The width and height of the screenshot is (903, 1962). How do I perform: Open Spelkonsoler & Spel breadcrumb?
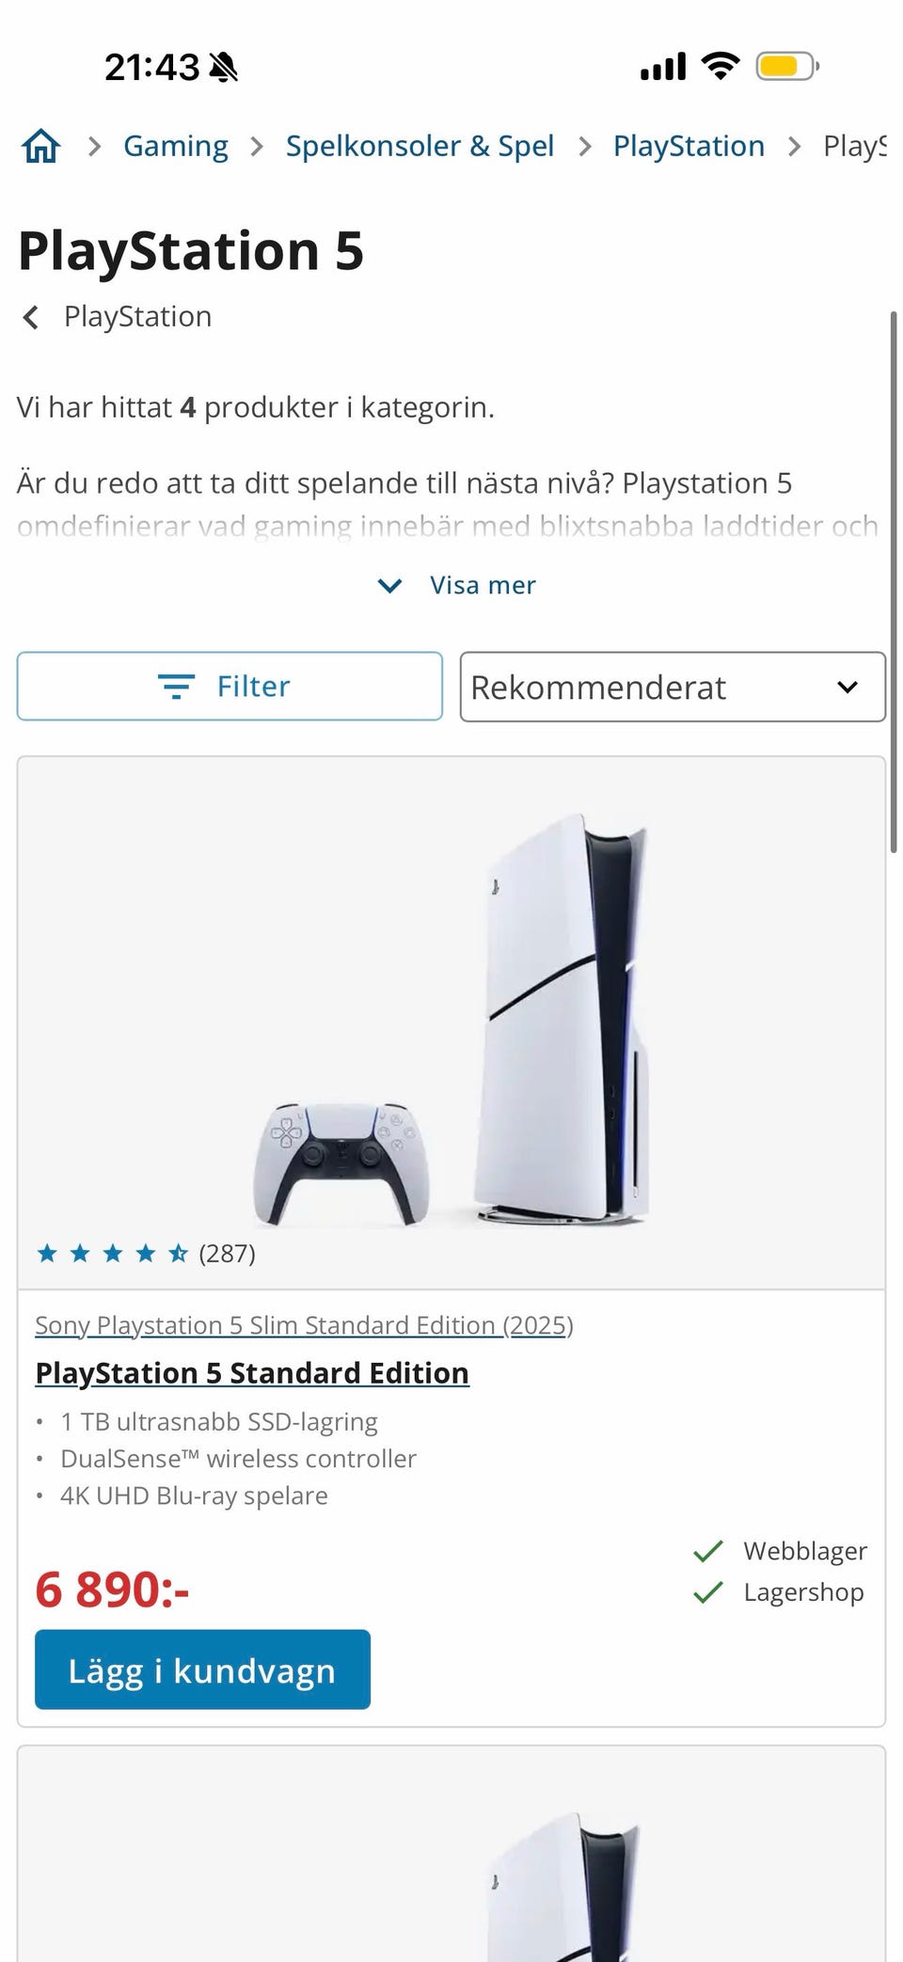(420, 146)
